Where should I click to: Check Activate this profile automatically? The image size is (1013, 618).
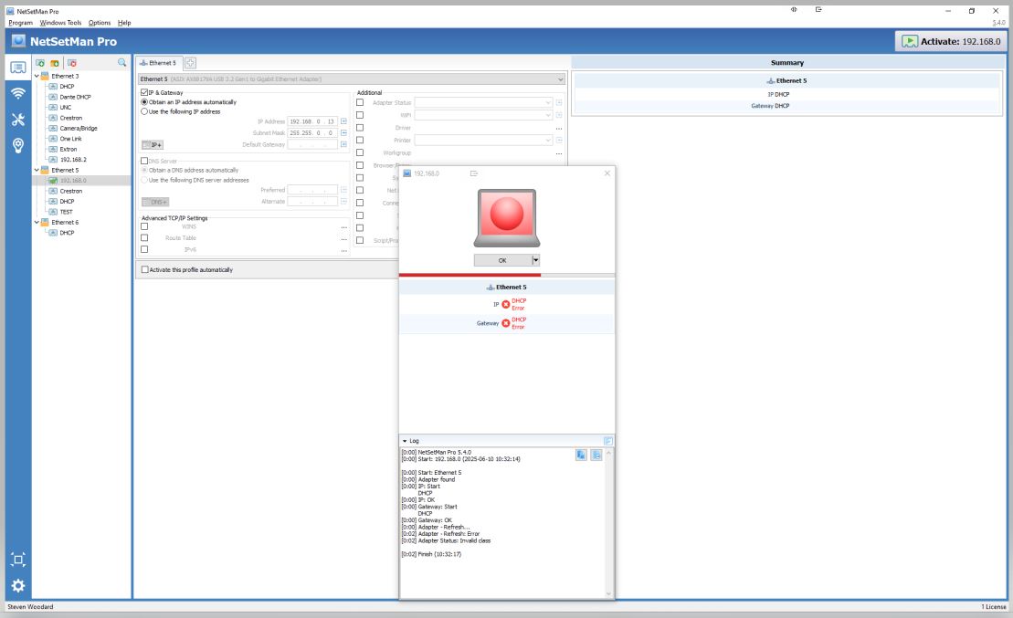pyautogui.click(x=144, y=269)
